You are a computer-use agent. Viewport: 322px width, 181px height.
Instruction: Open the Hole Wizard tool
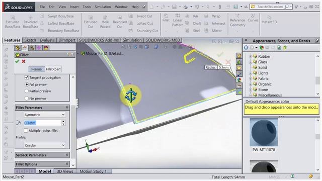105,22
